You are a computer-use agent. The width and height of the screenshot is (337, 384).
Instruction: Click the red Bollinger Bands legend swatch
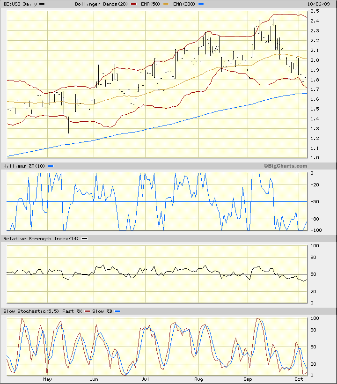point(133,4)
